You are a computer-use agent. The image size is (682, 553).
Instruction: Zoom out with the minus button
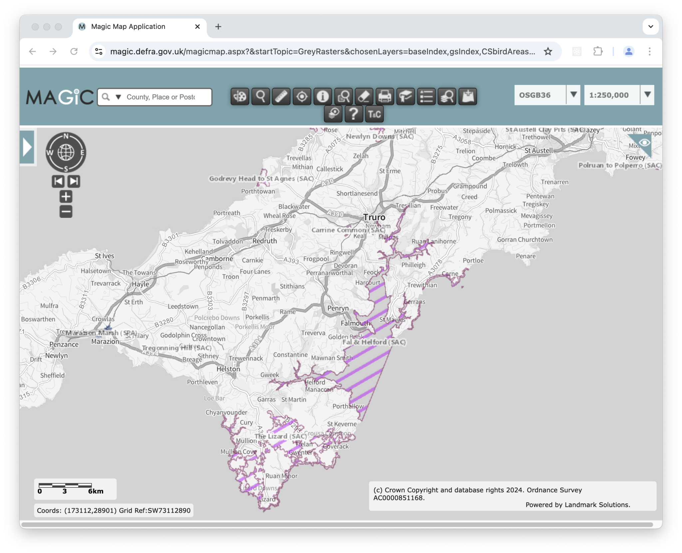[x=66, y=212]
